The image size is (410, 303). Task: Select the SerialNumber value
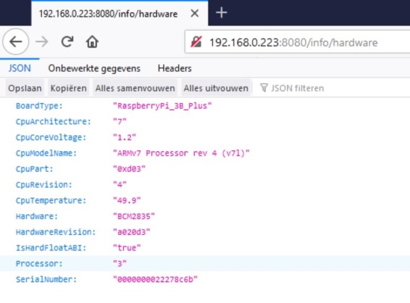click(155, 280)
